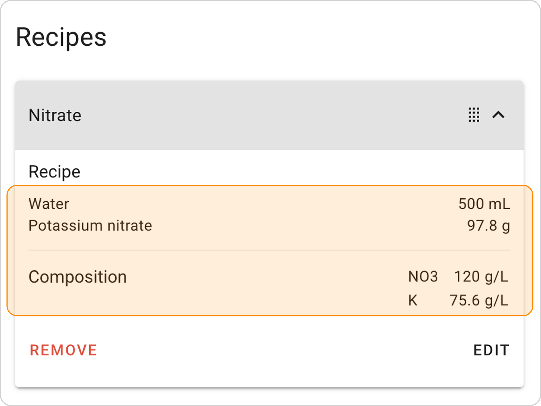This screenshot has height=406, width=541.
Task: Remove the Nitrate recipe
Action: 63,350
